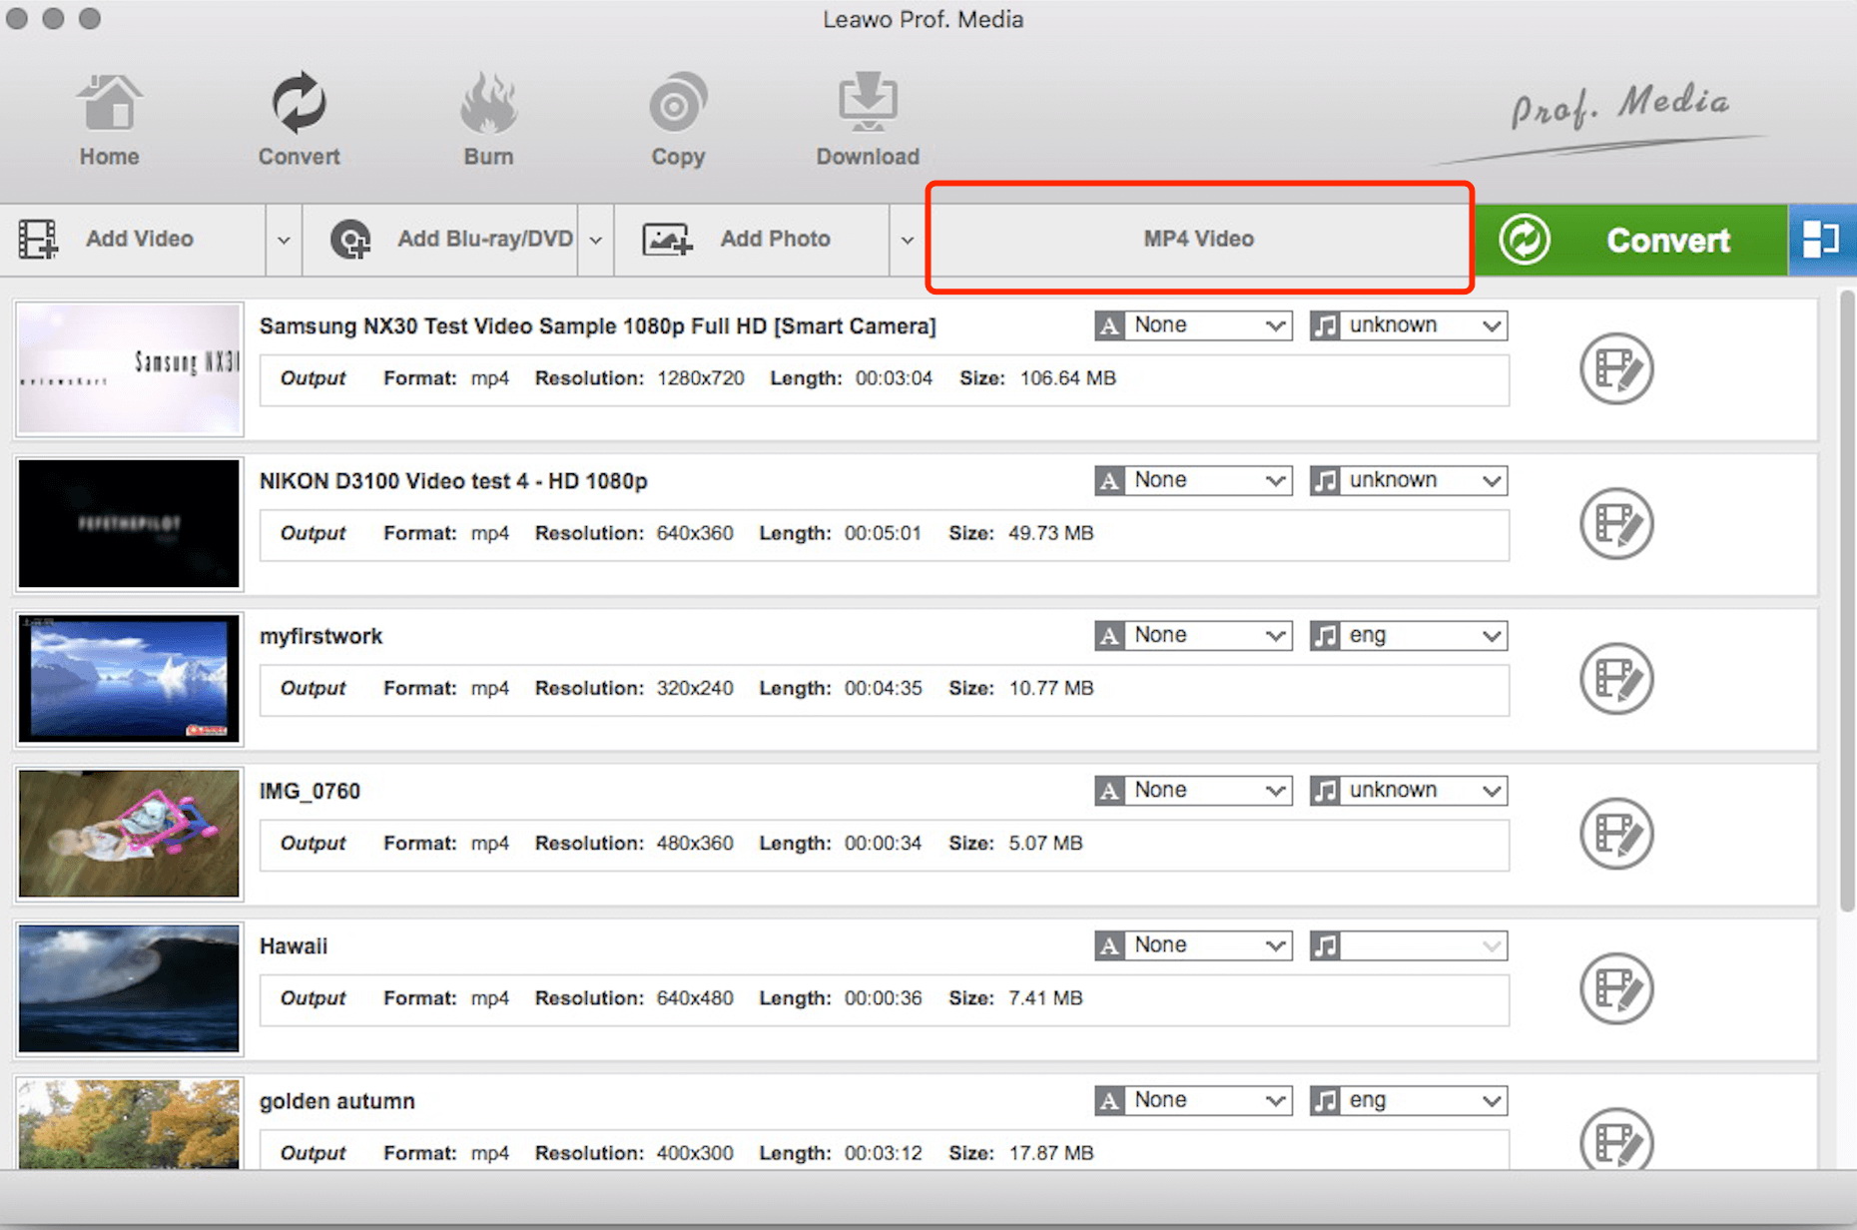Open empty audio dropdown for Hawaii
Image resolution: width=1857 pixels, height=1230 pixels.
point(1409,944)
